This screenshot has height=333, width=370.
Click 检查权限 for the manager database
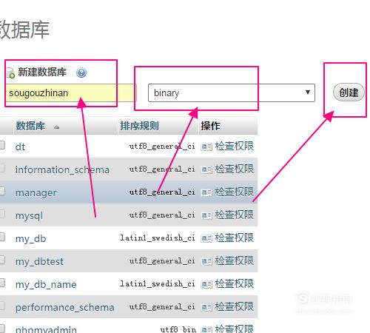[234, 192]
